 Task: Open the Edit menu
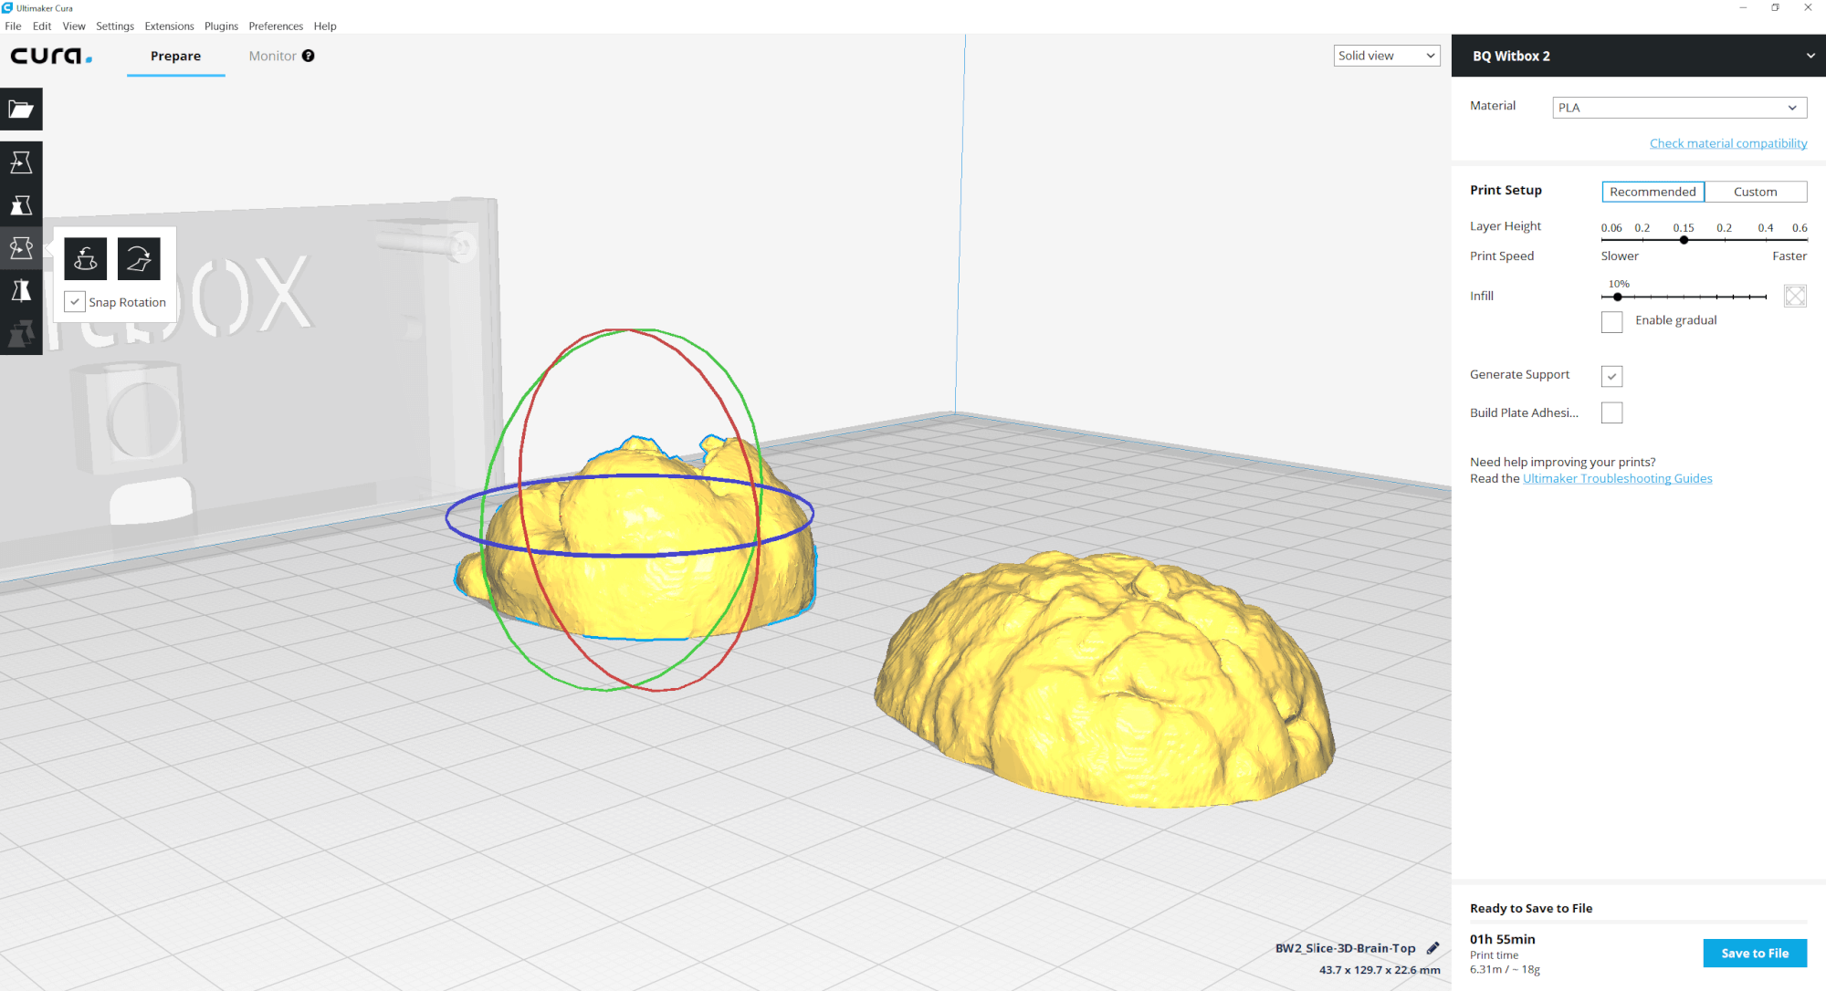tap(42, 26)
